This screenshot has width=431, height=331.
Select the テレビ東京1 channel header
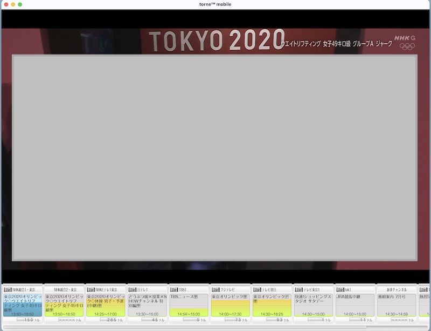314,289
